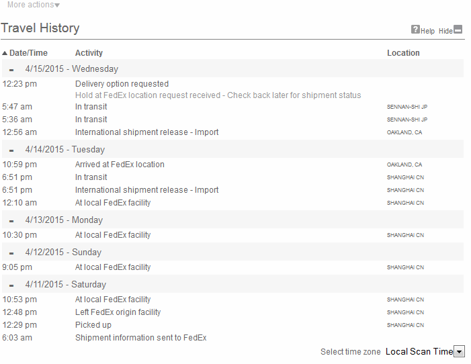Sort by the Date/Time column arrow
471x364 pixels.
click(5, 53)
